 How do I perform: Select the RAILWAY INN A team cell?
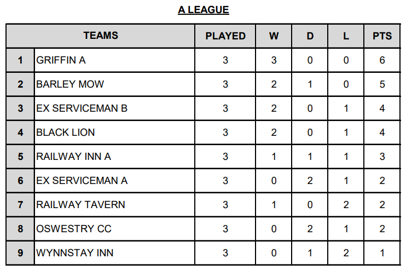(x=73, y=157)
